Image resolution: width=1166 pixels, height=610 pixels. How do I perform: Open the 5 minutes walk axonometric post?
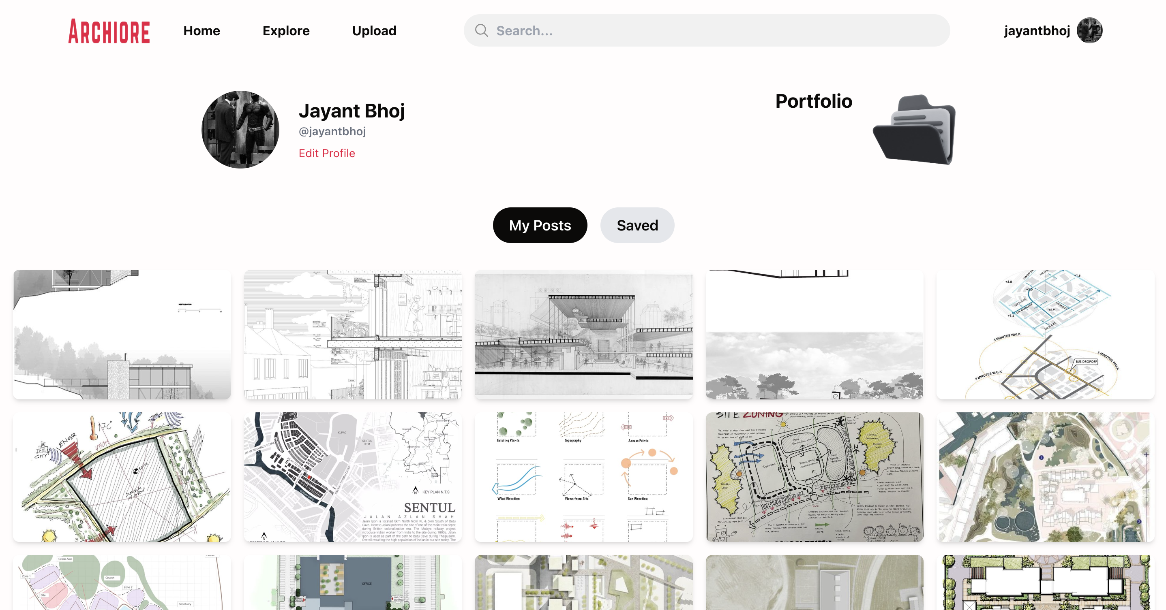(1045, 335)
